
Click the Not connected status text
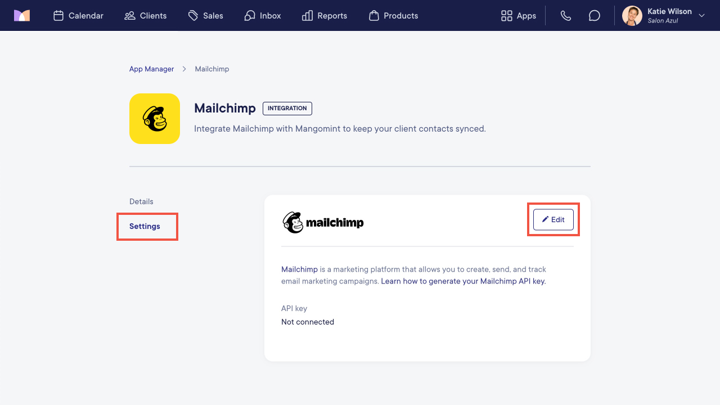tap(308, 322)
